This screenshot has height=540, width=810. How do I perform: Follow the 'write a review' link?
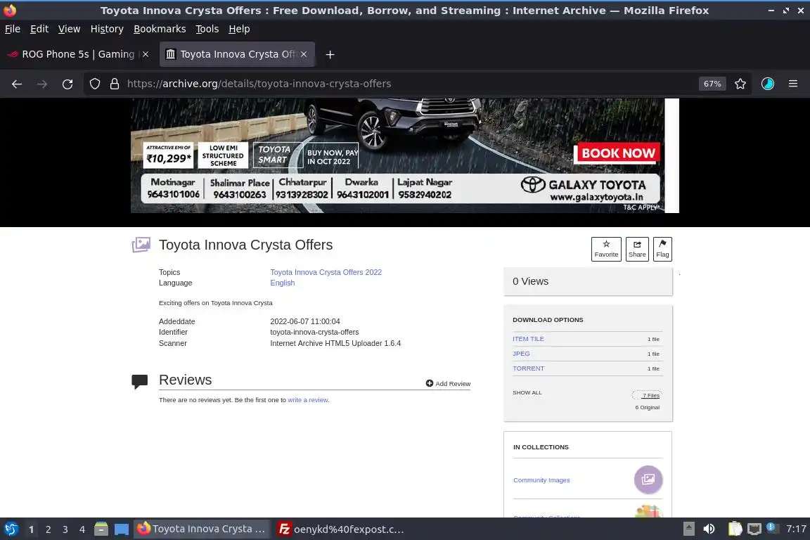[x=308, y=400]
